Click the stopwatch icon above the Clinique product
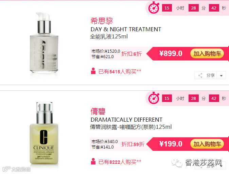The image size is (229, 174). [x=154, y=98]
